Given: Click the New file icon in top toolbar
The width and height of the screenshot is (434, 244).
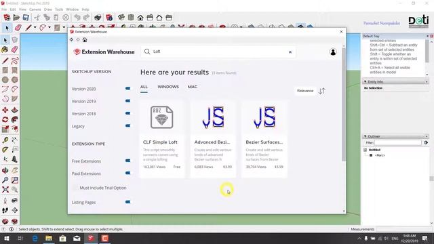Looking at the screenshot, I should 7,18.
